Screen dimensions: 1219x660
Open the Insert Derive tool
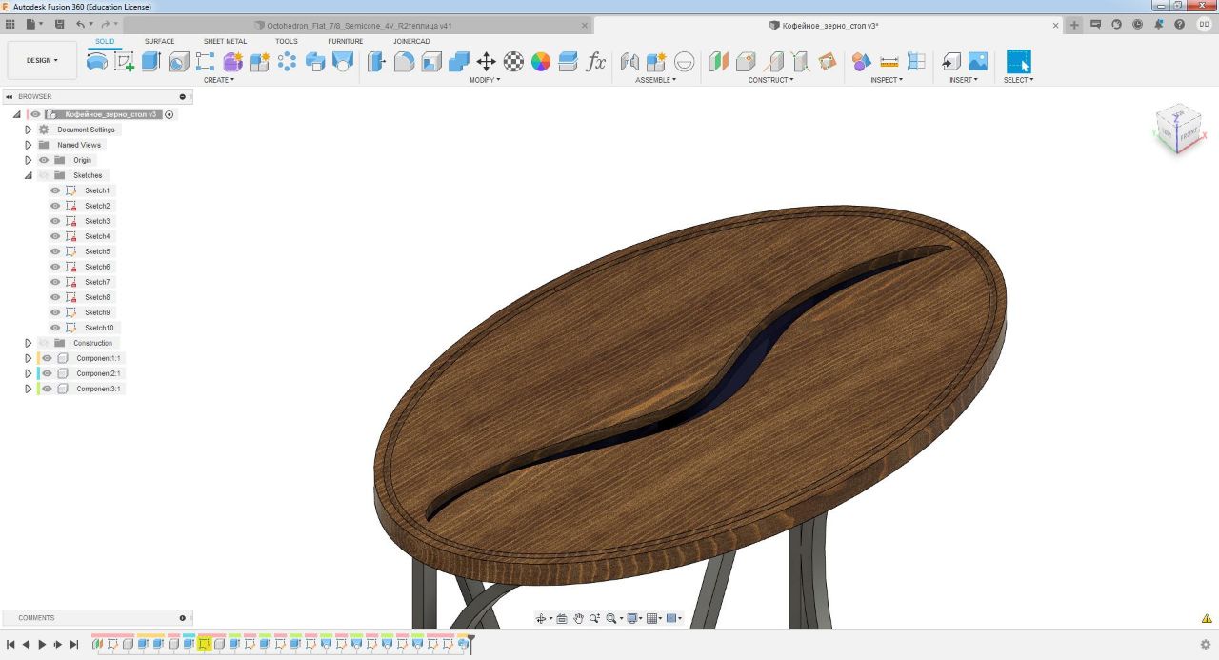pyautogui.click(x=950, y=62)
